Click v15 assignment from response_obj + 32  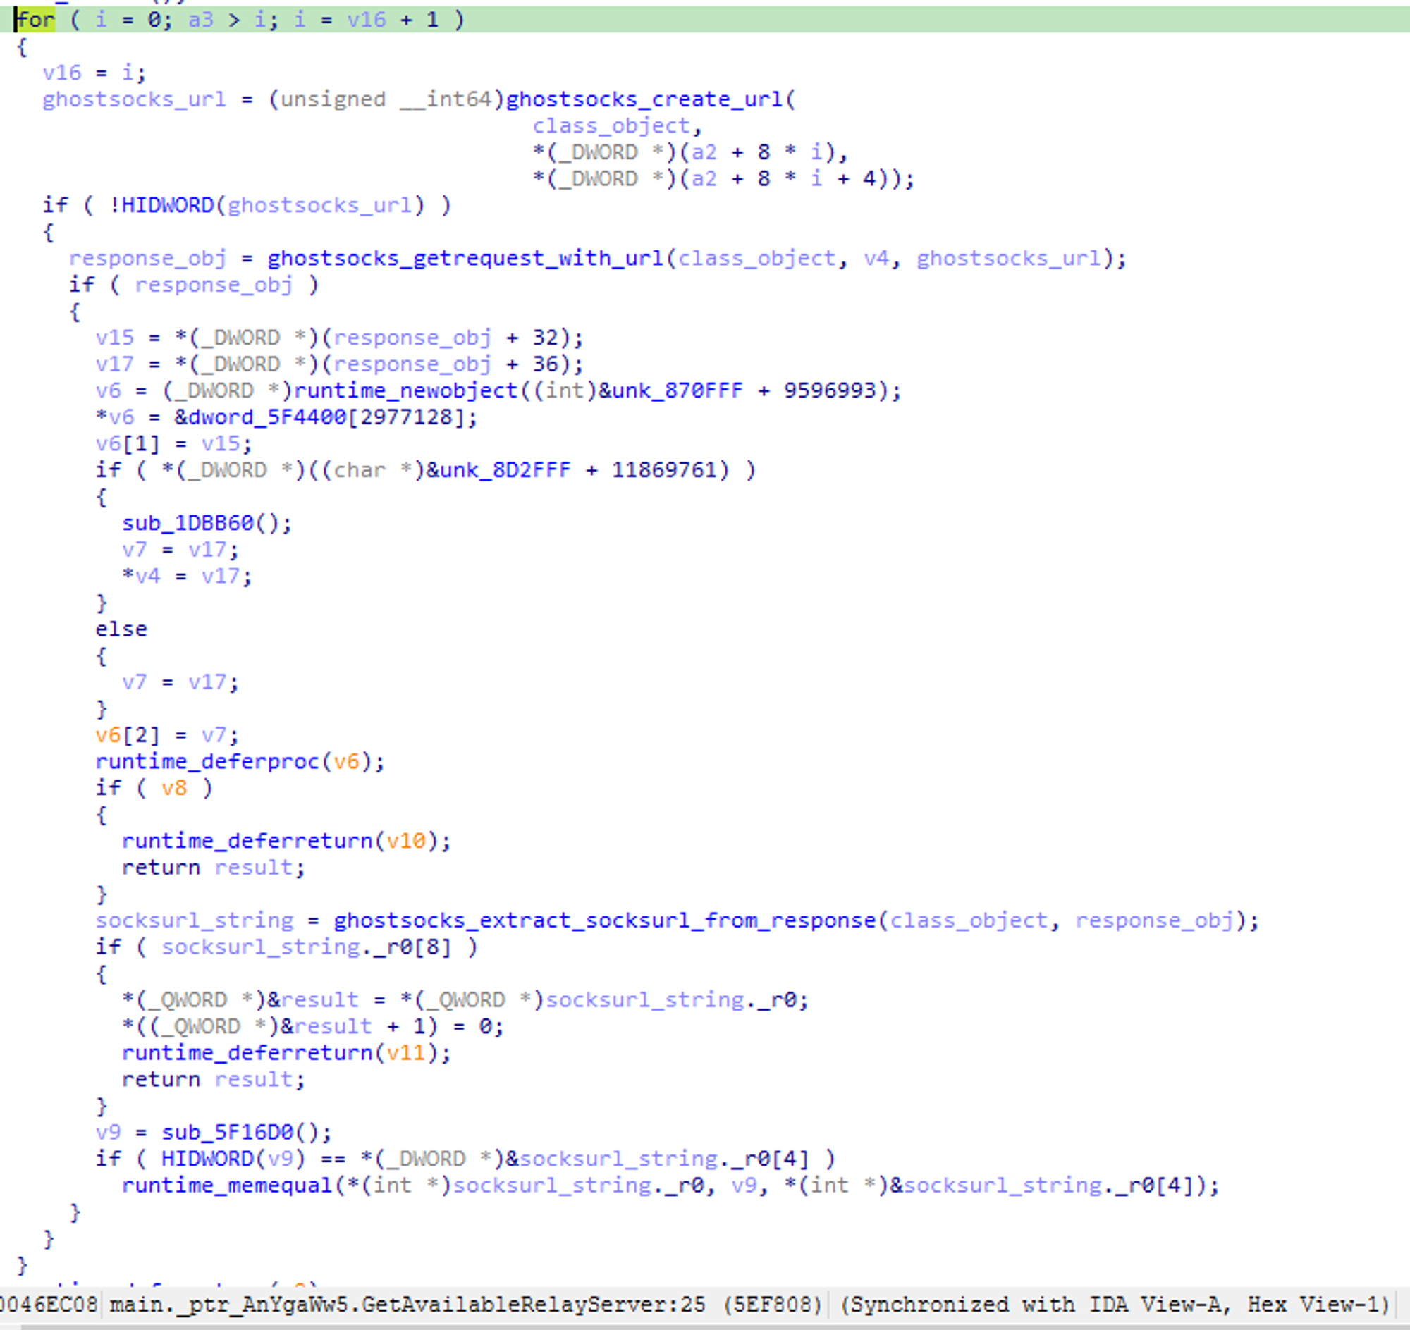coord(339,338)
